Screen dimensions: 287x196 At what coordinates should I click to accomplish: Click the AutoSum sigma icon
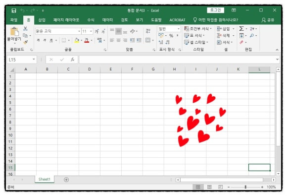tap(241, 29)
